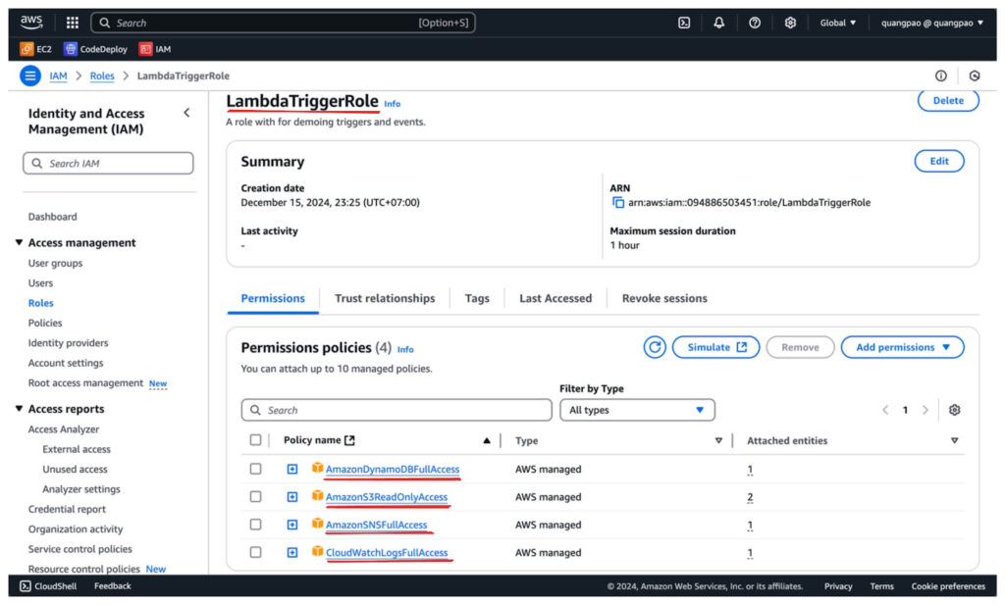The width and height of the screenshot is (1005, 605).
Task: Open the quangpao account menu
Action: tap(932, 23)
